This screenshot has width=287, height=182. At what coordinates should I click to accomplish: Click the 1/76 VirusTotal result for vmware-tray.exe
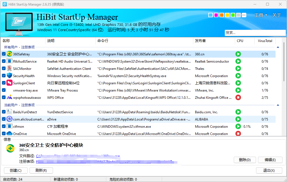click(x=265, y=90)
